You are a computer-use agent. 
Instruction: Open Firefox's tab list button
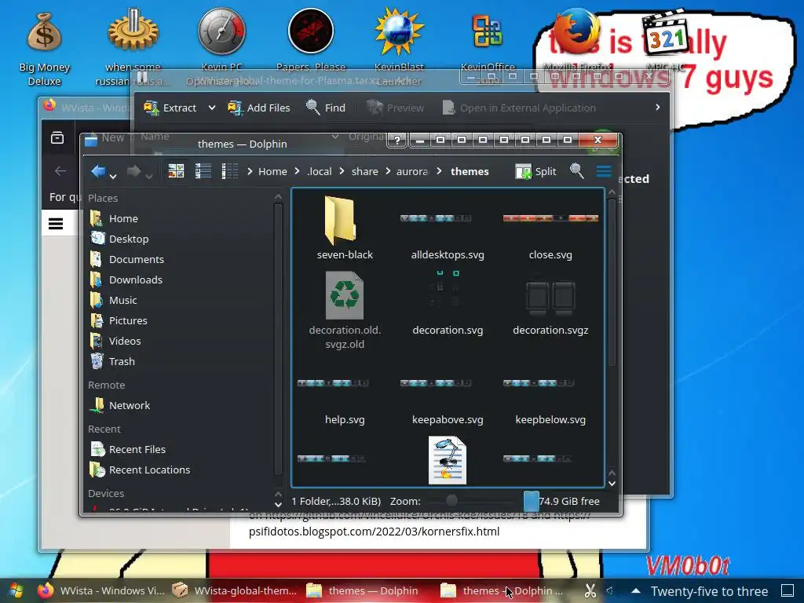(57, 137)
